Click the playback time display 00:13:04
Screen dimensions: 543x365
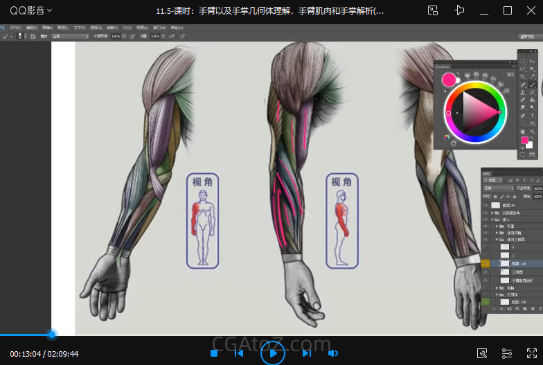pos(26,354)
